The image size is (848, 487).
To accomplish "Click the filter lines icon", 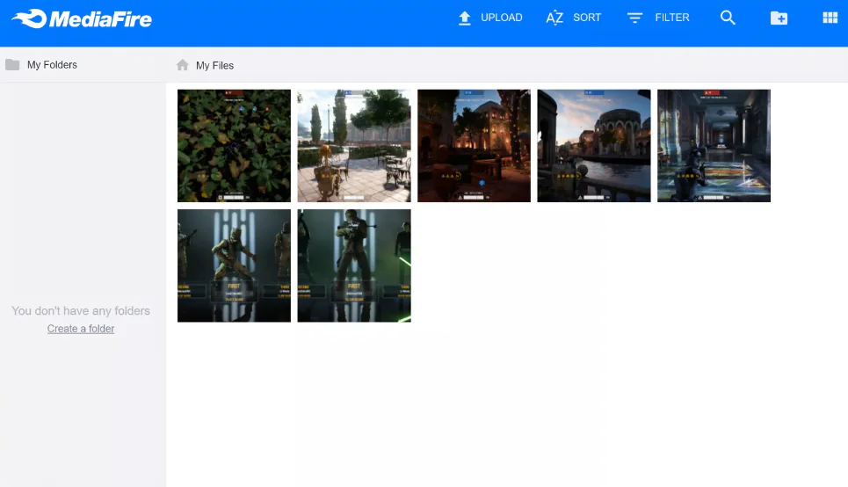I will (x=634, y=18).
